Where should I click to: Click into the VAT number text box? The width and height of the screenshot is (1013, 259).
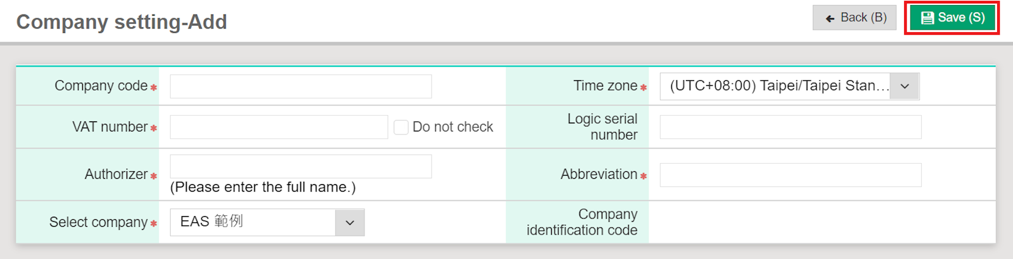coord(278,127)
